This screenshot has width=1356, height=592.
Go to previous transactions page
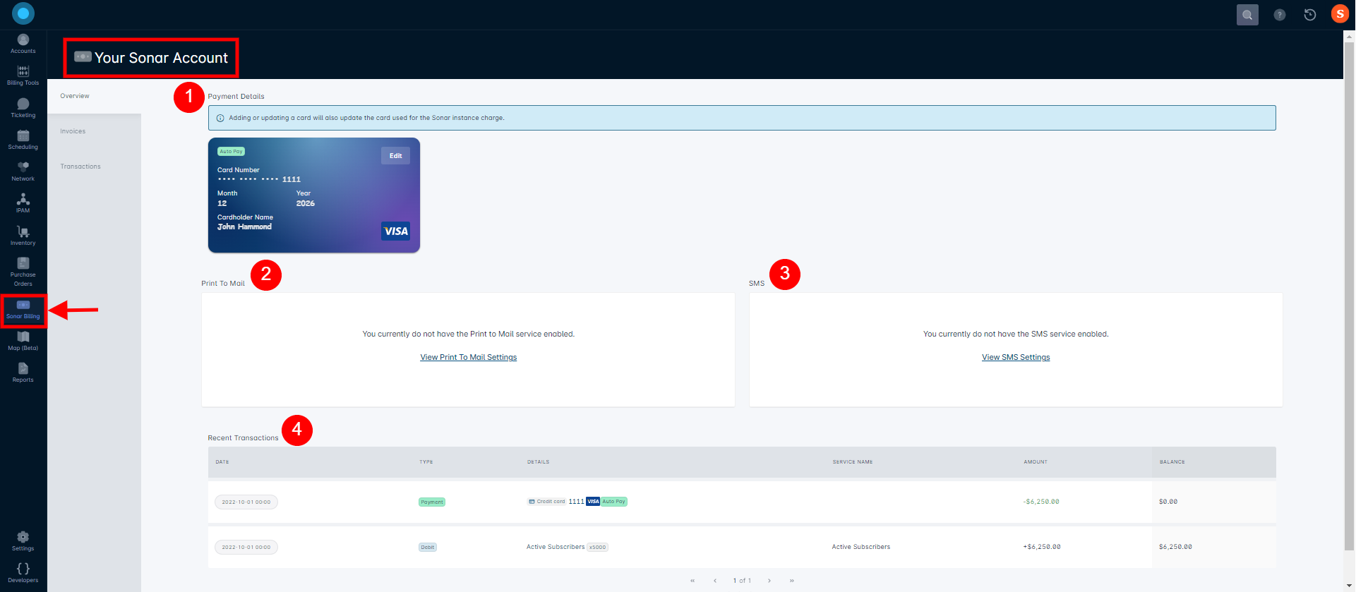point(715,581)
